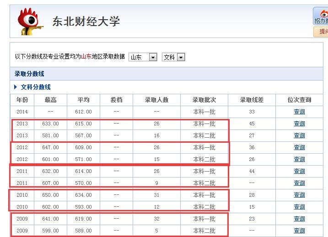Click the Sina eye mascot logo
The height and width of the screenshot is (237, 328).
pyautogui.click(x=30, y=22)
